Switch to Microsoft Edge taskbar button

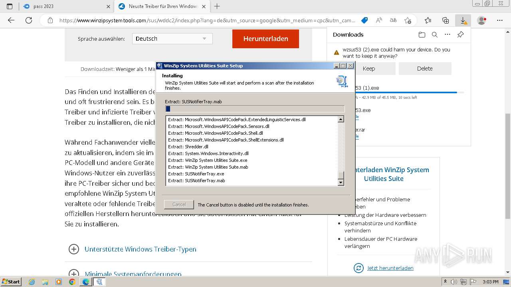tap(86, 282)
